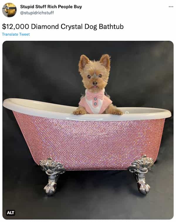
Task: Click the word Diamond in the tweet text
Action: pyautogui.click(x=45, y=26)
